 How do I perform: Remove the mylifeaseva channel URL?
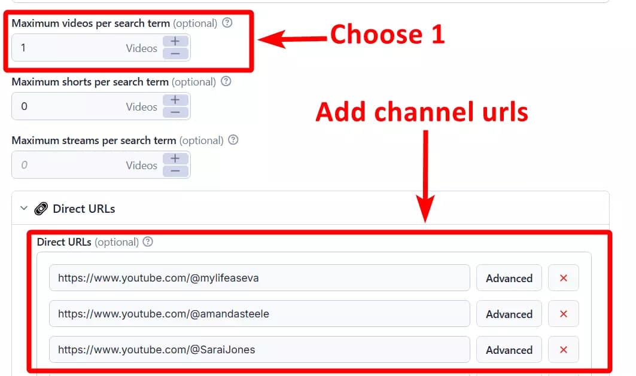click(x=563, y=277)
